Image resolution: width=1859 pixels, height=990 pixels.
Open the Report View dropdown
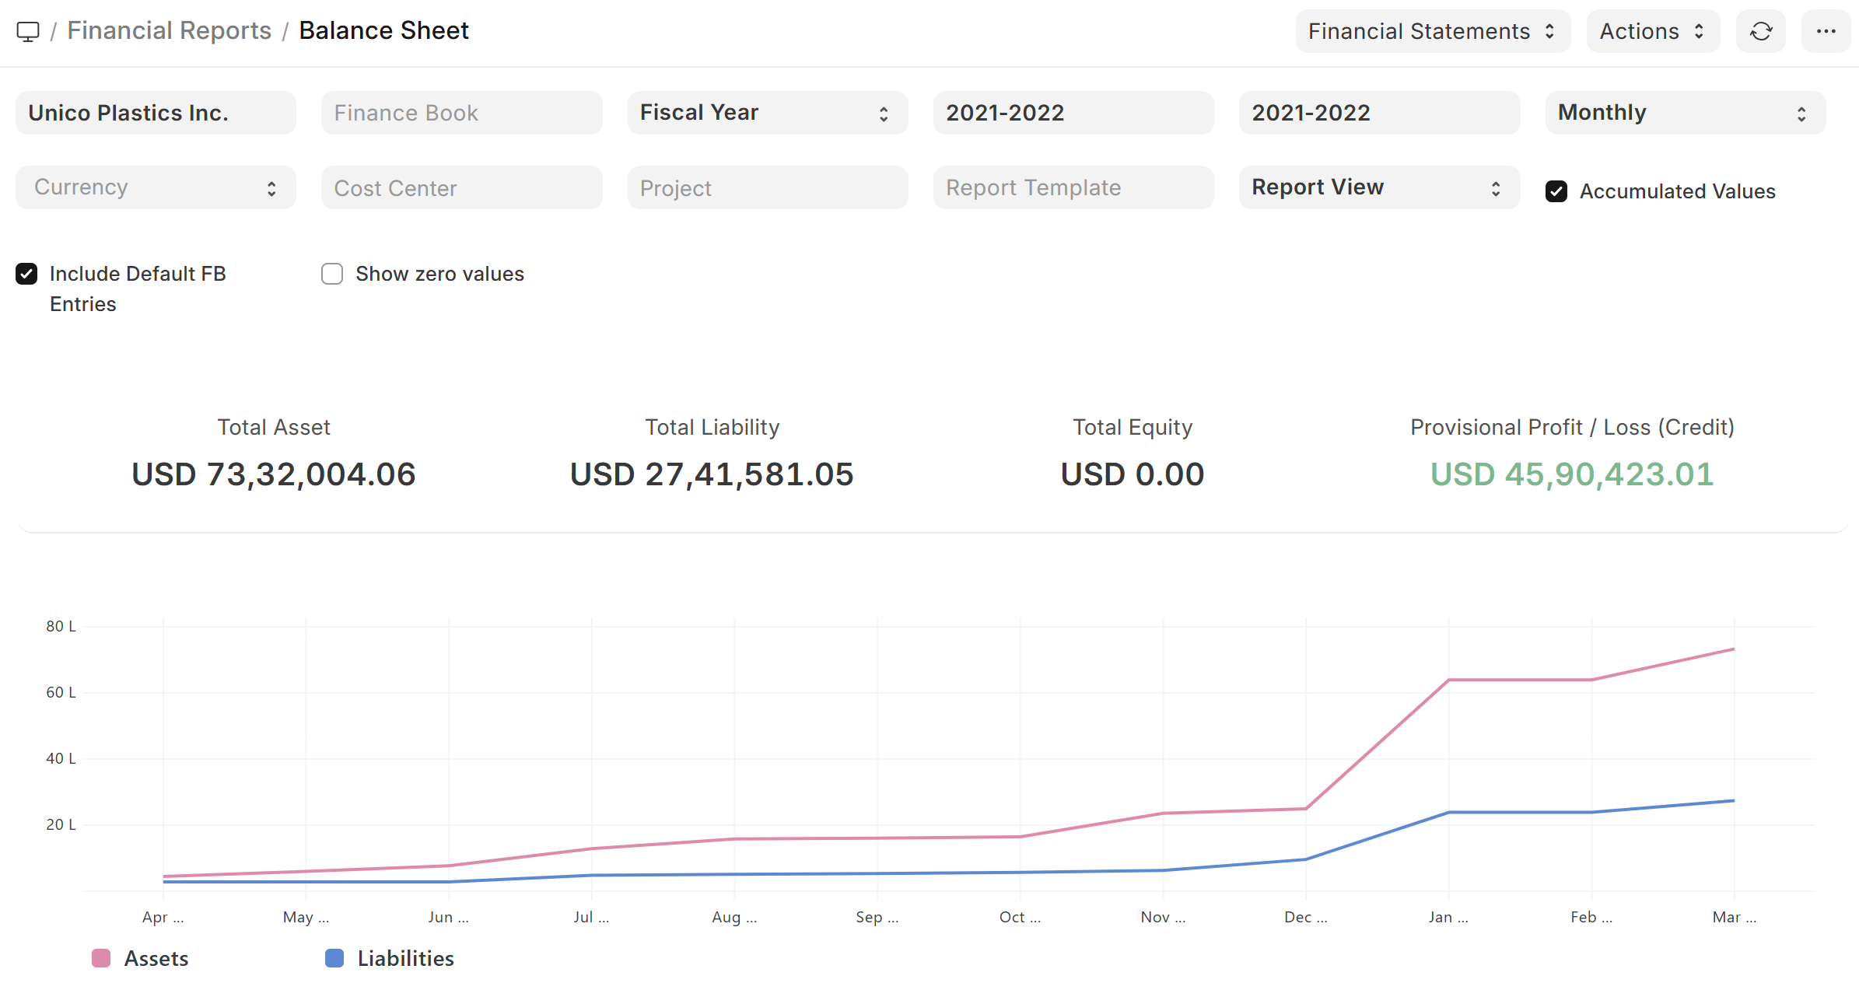1378,187
